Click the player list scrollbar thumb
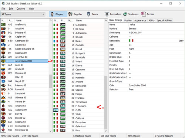The image size is (185, 138). (x=106, y=102)
